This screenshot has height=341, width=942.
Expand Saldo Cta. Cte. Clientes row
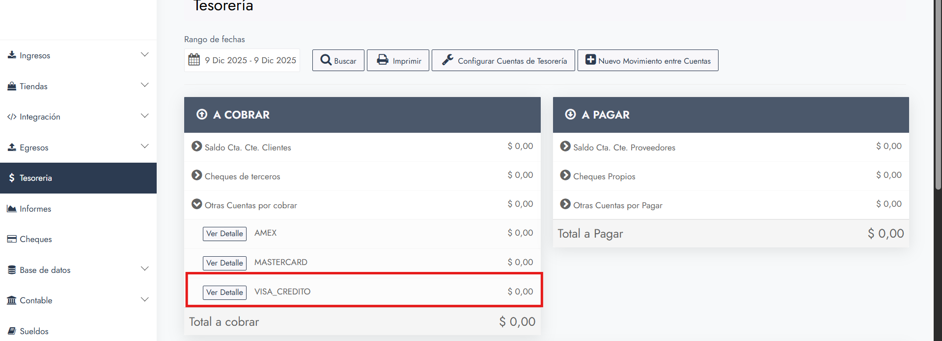click(x=197, y=146)
